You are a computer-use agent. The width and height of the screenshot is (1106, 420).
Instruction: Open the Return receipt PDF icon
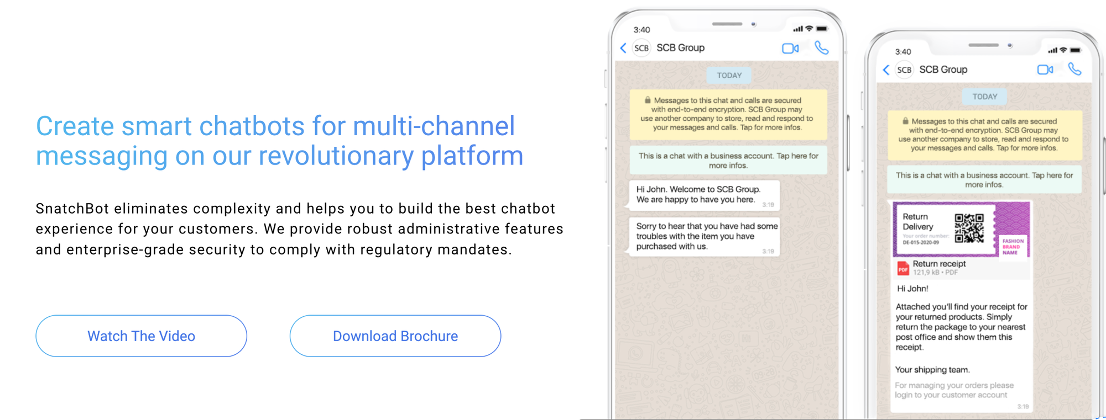902,268
